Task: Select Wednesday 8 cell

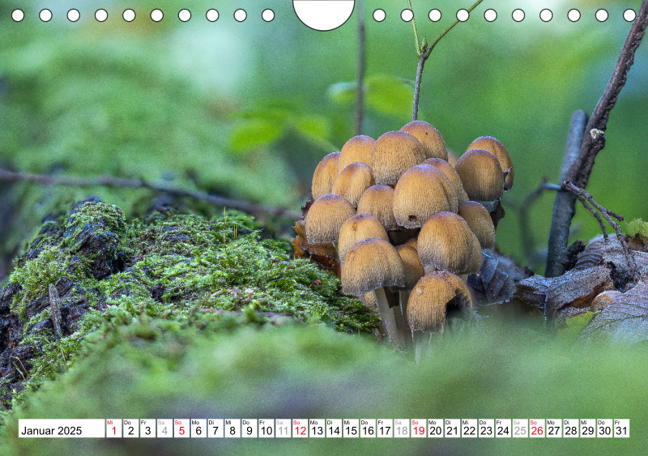Action: [232, 428]
